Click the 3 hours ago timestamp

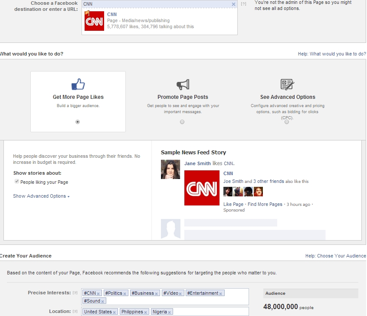click(298, 205)
